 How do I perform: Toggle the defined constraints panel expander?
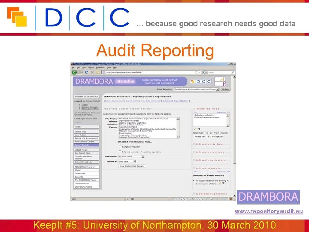point(194,160)
